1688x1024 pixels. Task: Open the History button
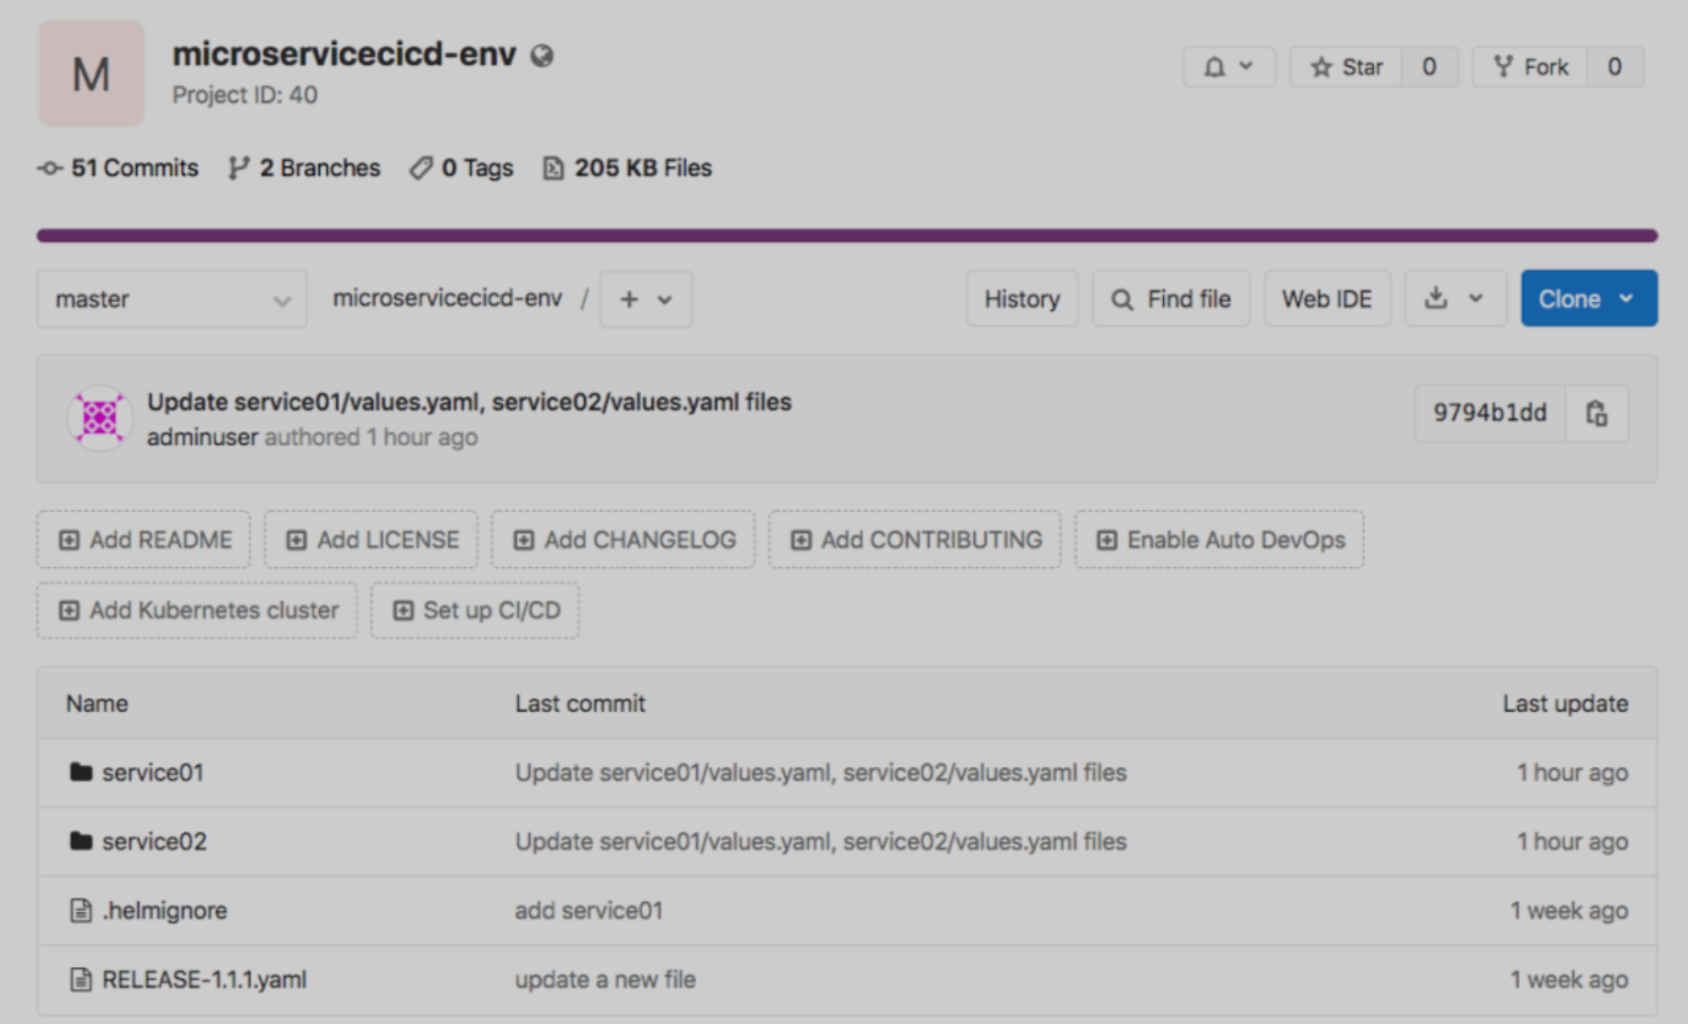1021,299
